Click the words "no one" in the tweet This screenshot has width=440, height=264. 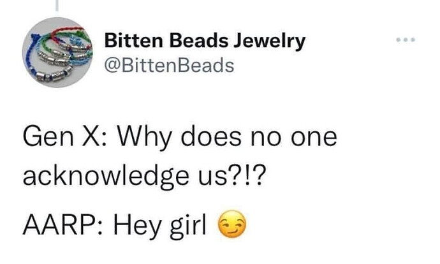[294, 138]
